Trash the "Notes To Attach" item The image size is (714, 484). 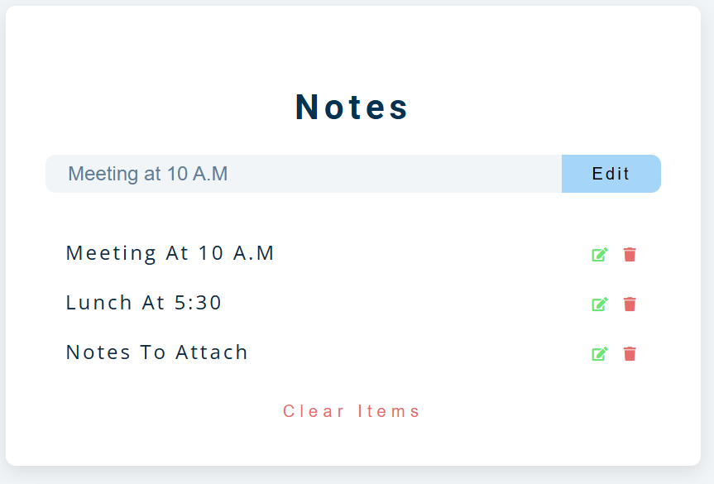tap(630, 354)
